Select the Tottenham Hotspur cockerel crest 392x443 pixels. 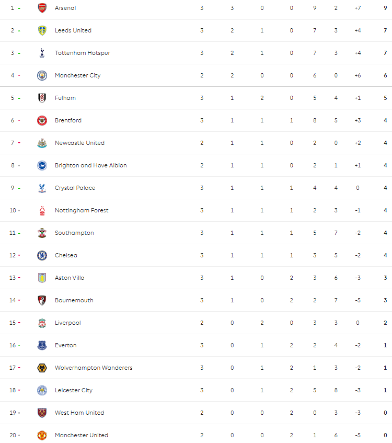(x=42, y=53)
